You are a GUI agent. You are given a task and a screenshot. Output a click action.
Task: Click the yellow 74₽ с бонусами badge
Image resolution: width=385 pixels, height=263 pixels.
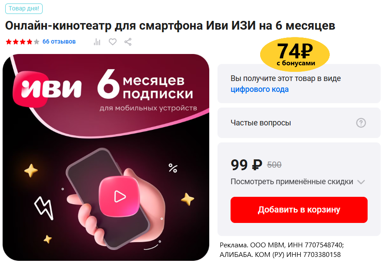tap(295, 54)
